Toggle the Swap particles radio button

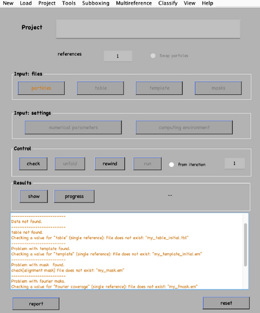tap(153, 56)
